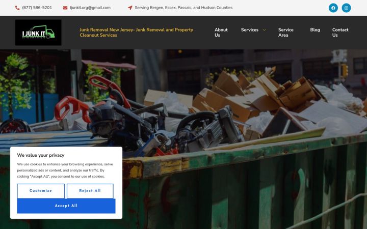The image size is (367, 229).
Task: Open the Instagram profile icon
Action: point(346,8)
